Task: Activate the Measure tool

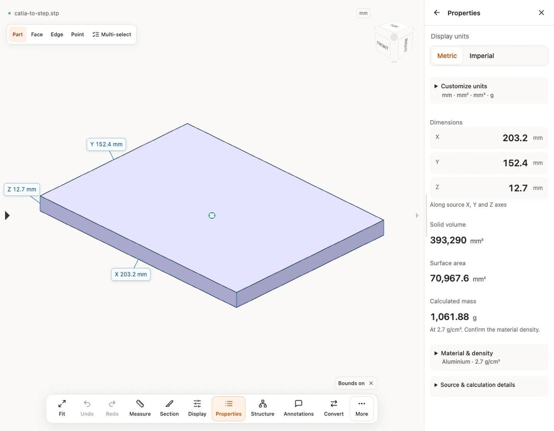Action: click(140, 408)
